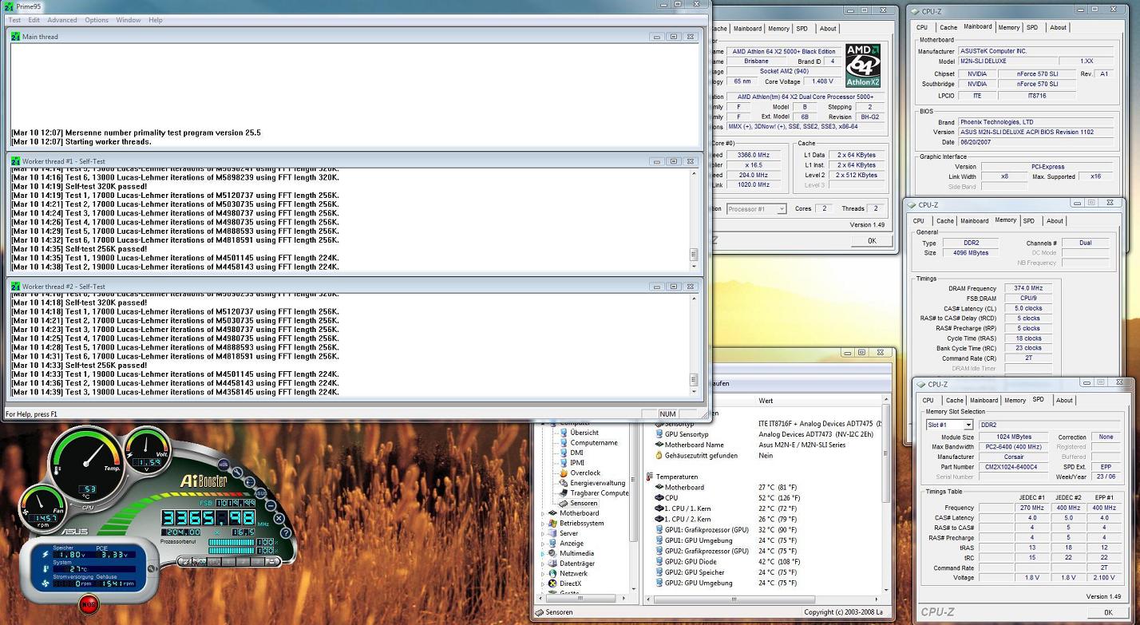This screenshot has height=625, width=1140.
Task: Click the minus icon on AI Booster panel
Action: point(271,505)
